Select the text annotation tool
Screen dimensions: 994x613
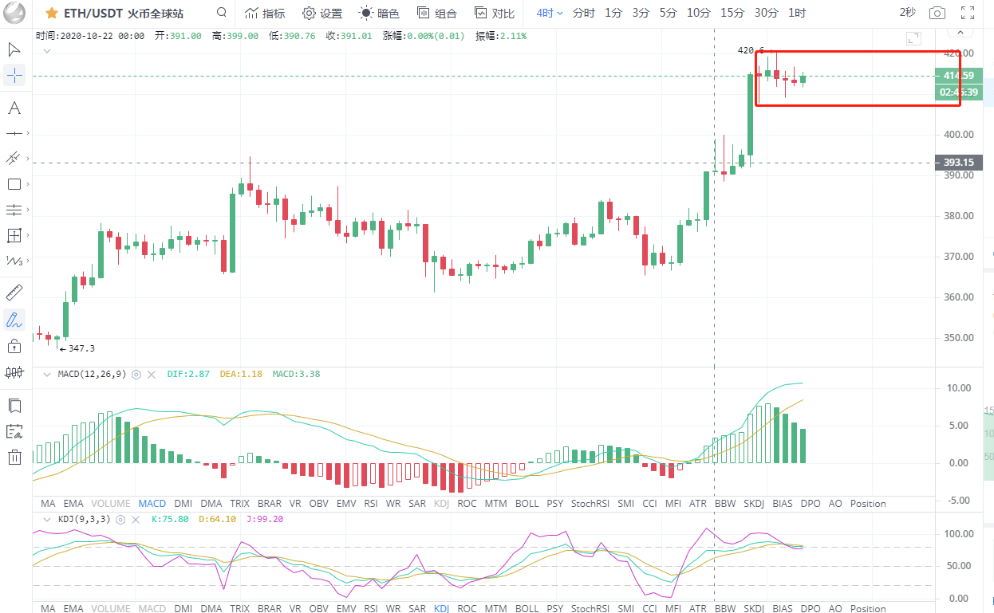click(14, 108)
